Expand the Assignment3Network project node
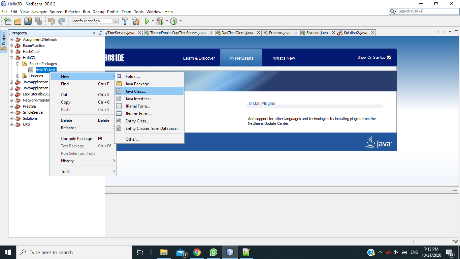The height and width of the screenshot is (259, 460). [x=11, y=39]
